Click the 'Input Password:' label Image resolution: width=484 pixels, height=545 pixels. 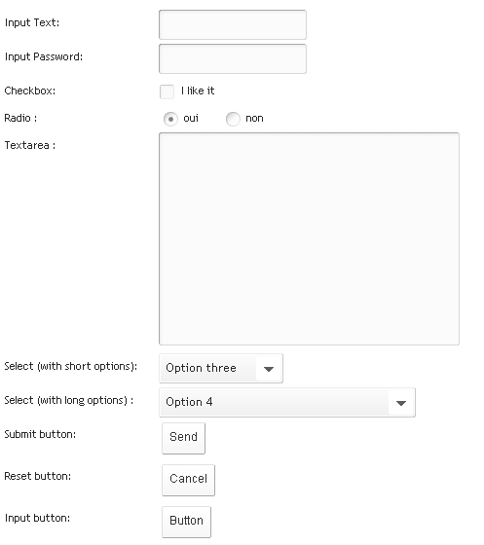pyautogui.click(x=44, y=56)
